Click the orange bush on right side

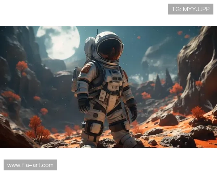pos(199,113)
